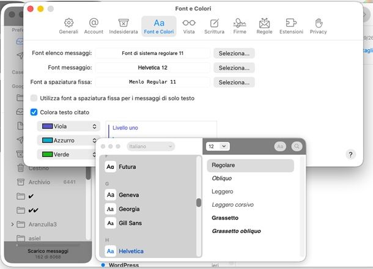Open the Indesiderata junk mail tab
This screenshot has width=373, height=269.
pyautogui.click(x=124, y=26)
